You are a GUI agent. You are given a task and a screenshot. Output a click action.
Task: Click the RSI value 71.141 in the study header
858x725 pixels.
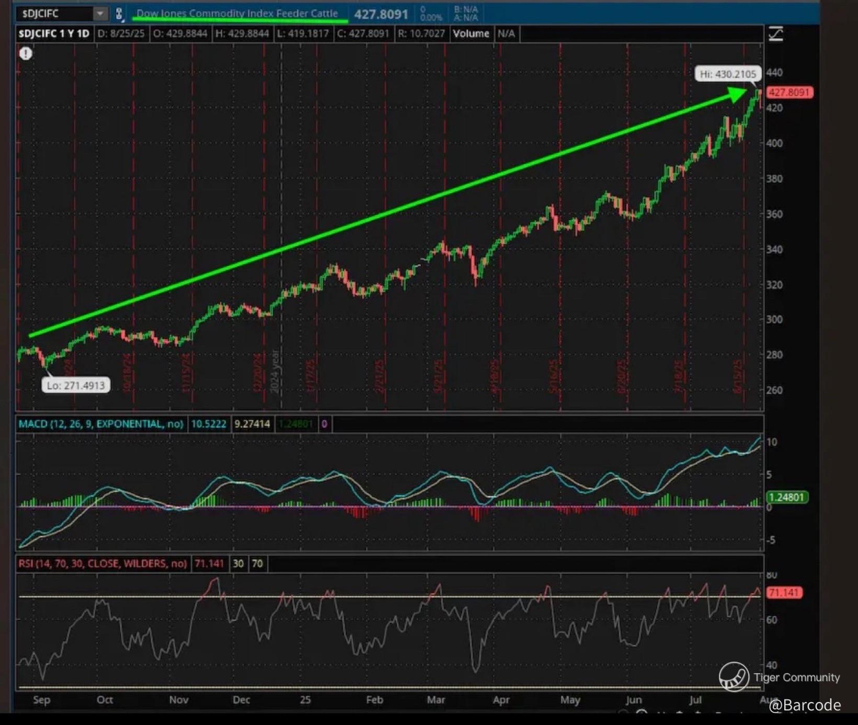(209, 563)
